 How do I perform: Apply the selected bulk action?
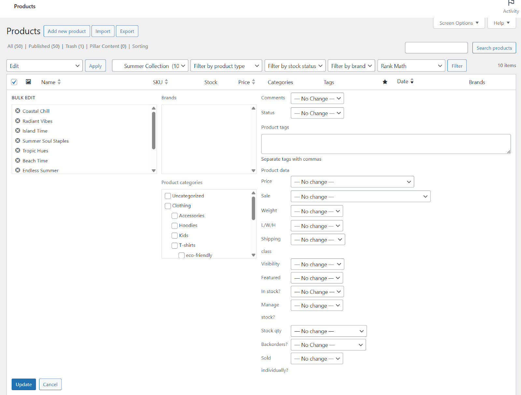point(95,66)
